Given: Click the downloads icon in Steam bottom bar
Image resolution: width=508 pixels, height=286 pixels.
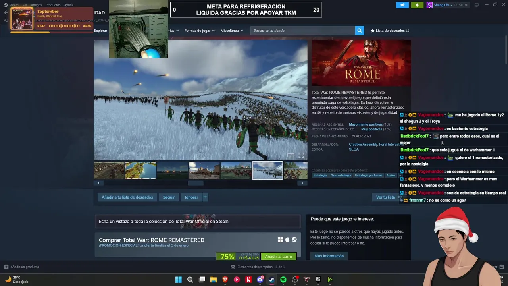Looking at the screenshot, I should [x=233, y=267].
